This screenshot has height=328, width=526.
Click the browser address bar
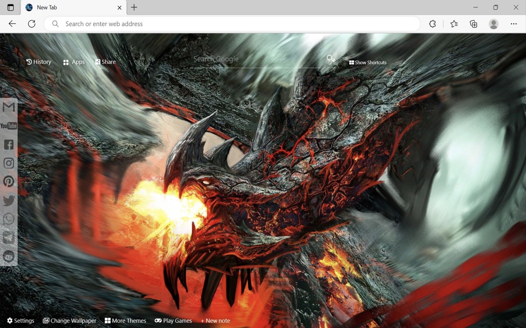click(232, 24)
